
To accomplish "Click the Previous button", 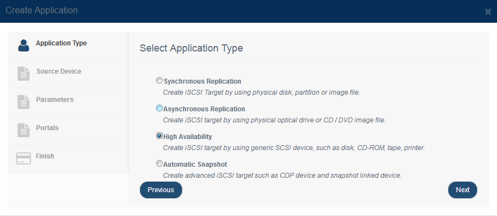I will click(x=161, y=189).
